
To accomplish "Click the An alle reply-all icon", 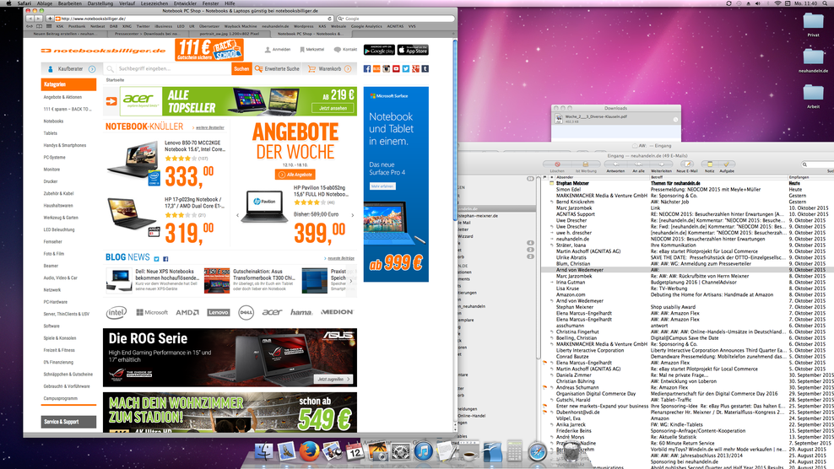I will 638,164.
